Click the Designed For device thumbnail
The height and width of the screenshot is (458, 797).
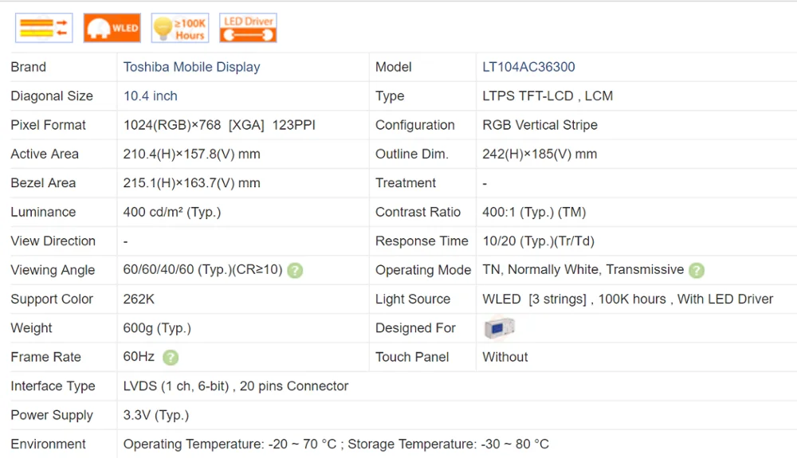pyautogui.click(x=499, y=328)
